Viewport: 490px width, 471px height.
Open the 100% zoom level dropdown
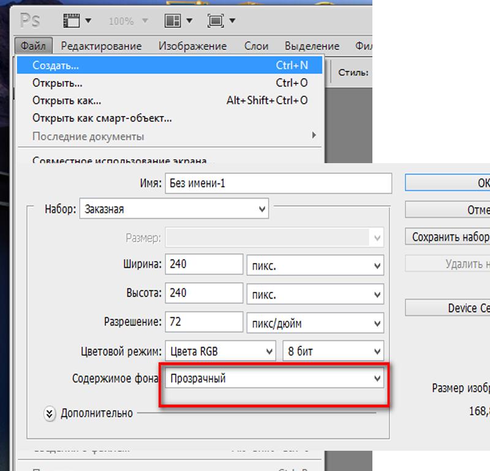[128, 21]
